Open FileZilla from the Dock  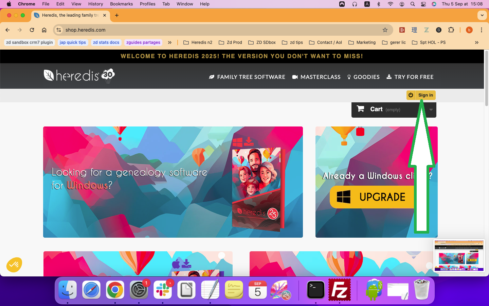[339, 290]
